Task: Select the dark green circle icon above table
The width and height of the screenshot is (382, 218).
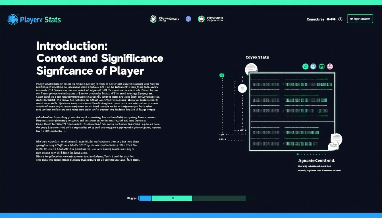Action: (x=322, y=66)
